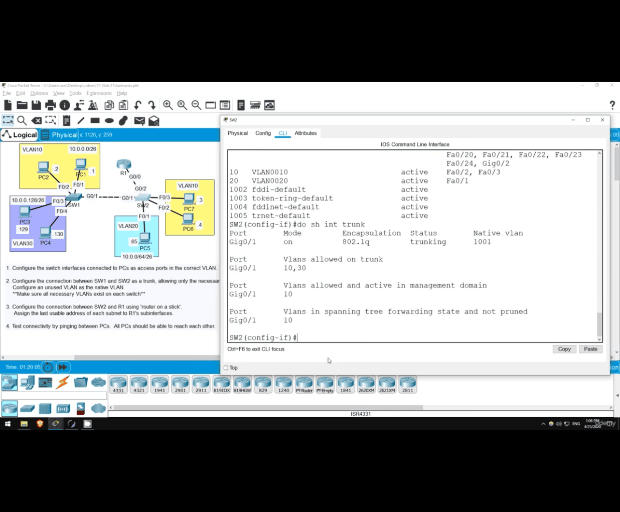Viewport: 620px width, 512px height.
Task: Click the device list horizontal scrollbar
Action: click(268, 407)
